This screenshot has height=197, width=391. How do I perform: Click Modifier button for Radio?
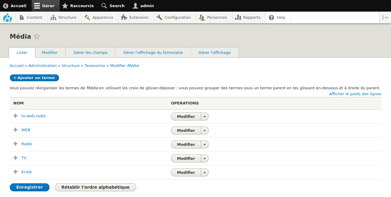(x=186, y=145)
